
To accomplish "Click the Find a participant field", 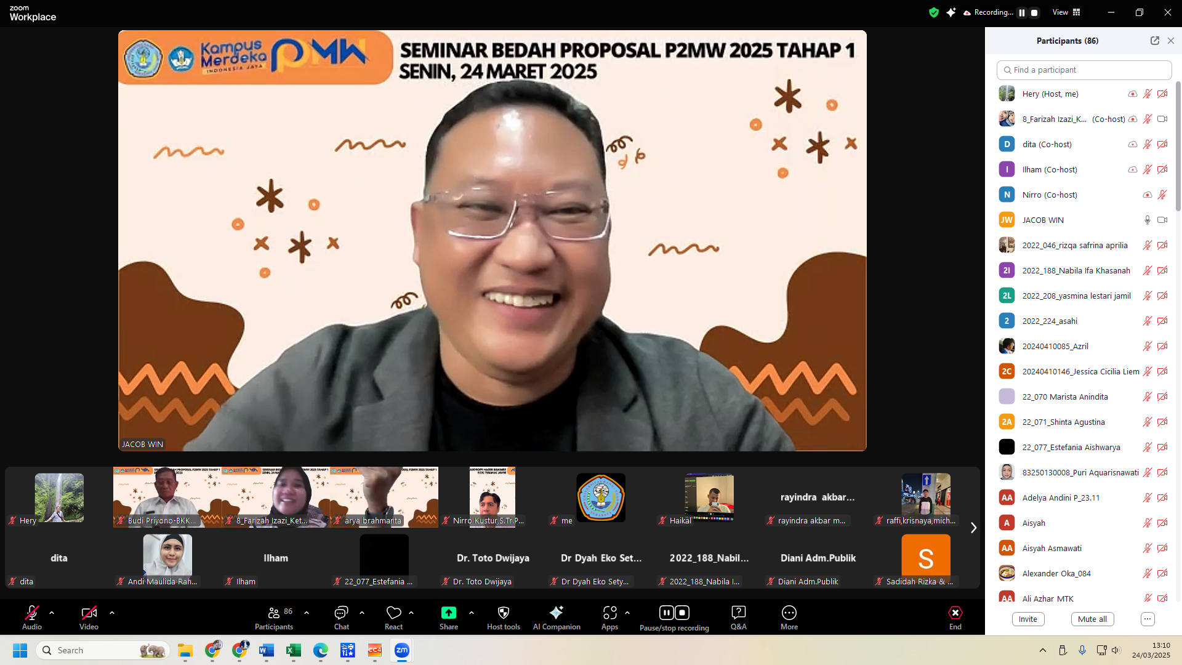I will tap(1083, 70).
